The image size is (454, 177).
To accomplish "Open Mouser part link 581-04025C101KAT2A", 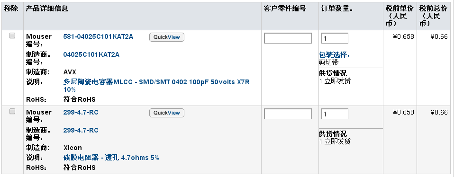I will (98, 37).
